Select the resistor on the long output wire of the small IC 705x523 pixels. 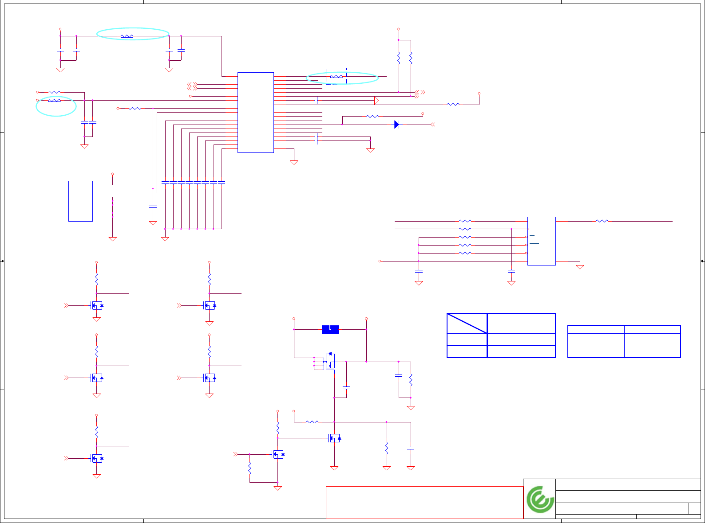click(x=602, y=221)
